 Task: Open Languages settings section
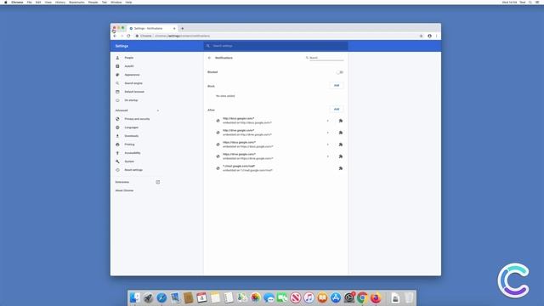coord(131,127)
